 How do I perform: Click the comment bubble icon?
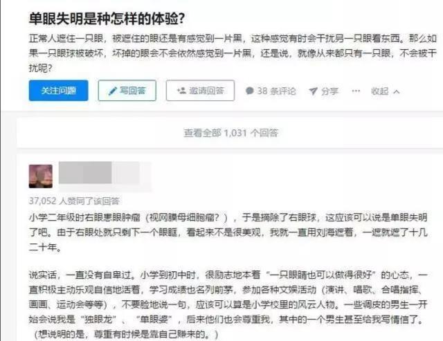(249, 91)
